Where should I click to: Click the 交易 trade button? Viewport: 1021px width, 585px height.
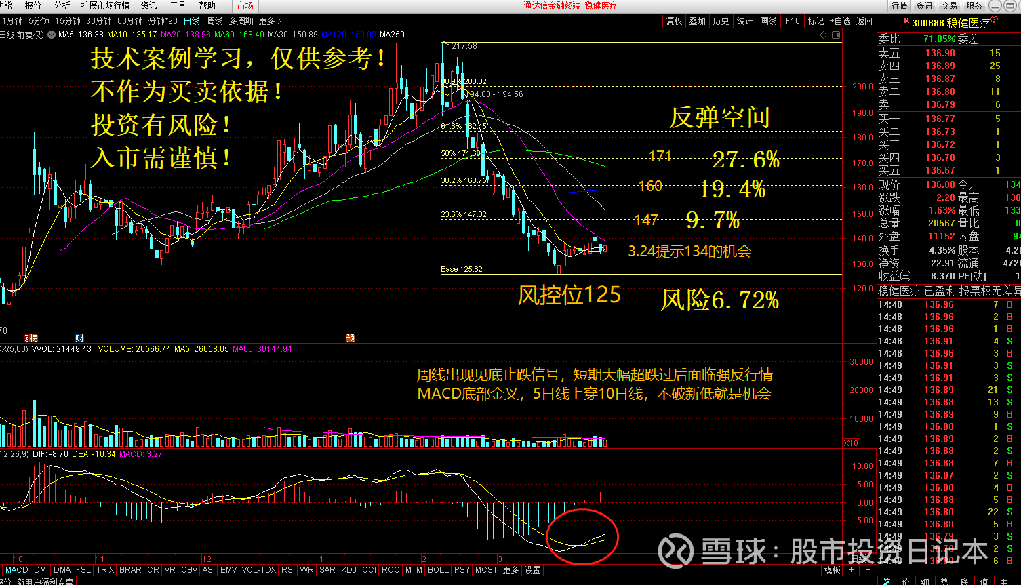[949, 5]
